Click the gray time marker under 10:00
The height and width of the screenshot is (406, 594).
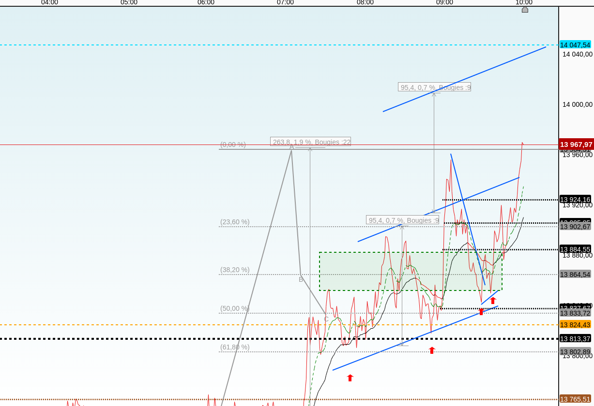click(525, 9)
